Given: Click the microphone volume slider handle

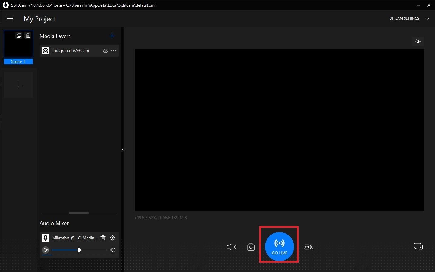Looking at the screenshot, I should [79, 250].
